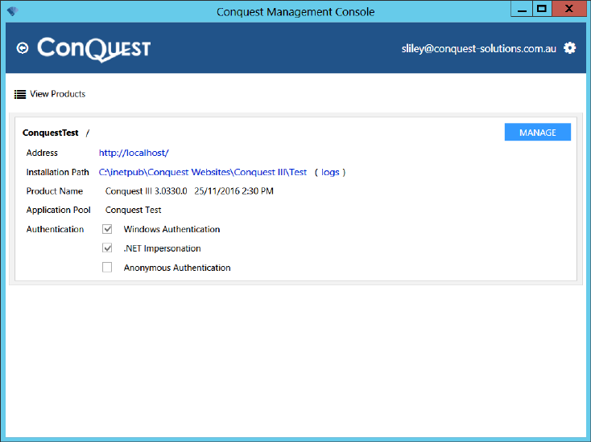Image resolution: width=591 pixels, height=442 pixels.
Task: Click the Installation Path label
Action: 58,172
